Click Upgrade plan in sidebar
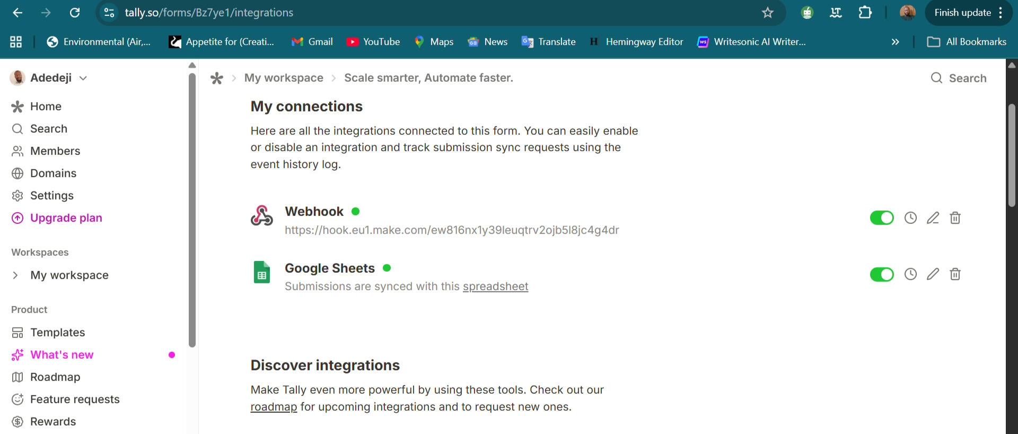This screenshot has height=434, width=1018. 66,218
